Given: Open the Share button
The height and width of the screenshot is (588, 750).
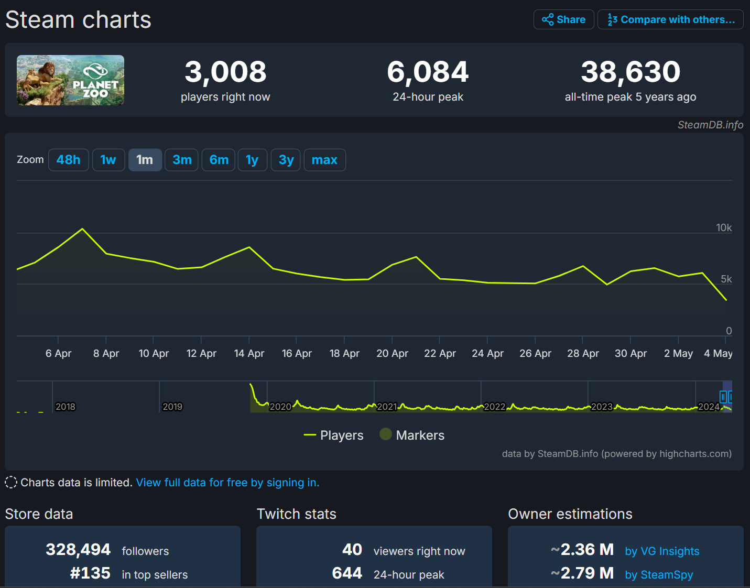Looking at the screenshot, I should [563, 19].
